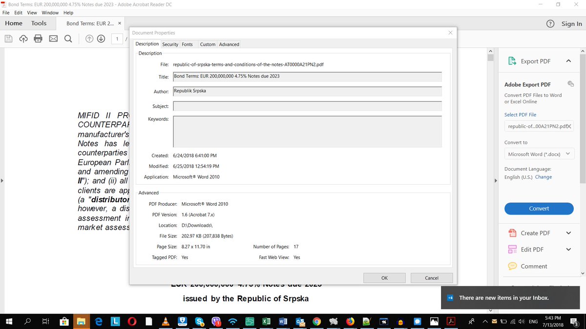Open Word from the taskbar
The width and height of the screenshot is (586, 329).
(283, 322)
